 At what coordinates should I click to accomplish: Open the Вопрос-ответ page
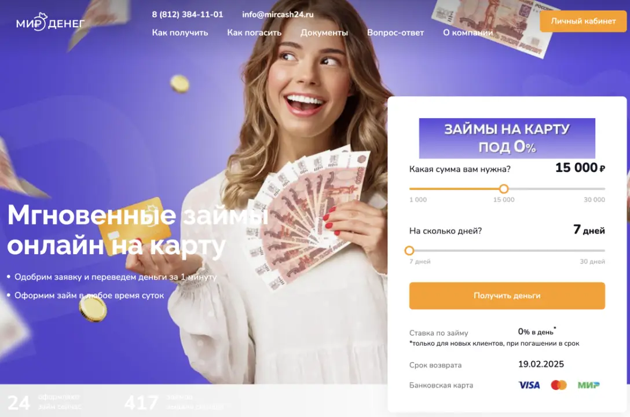pyautogui.click(x=395, y=32)
